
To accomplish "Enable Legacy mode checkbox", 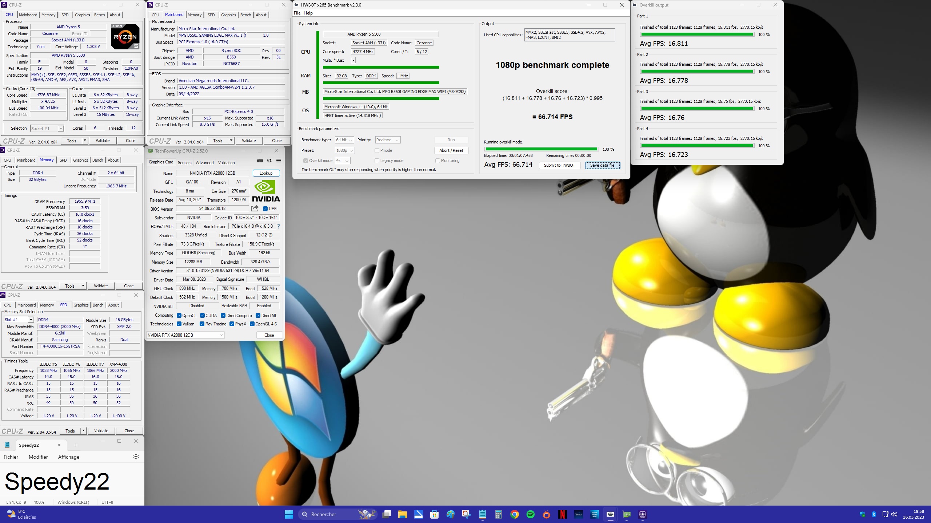I will [x=377, y=161].
